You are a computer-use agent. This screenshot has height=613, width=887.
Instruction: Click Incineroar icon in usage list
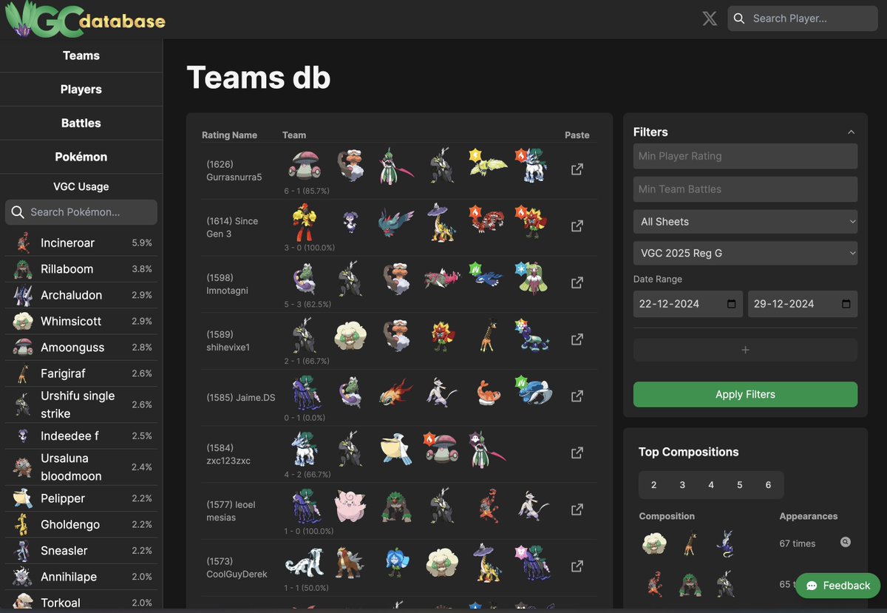[24, 243]
